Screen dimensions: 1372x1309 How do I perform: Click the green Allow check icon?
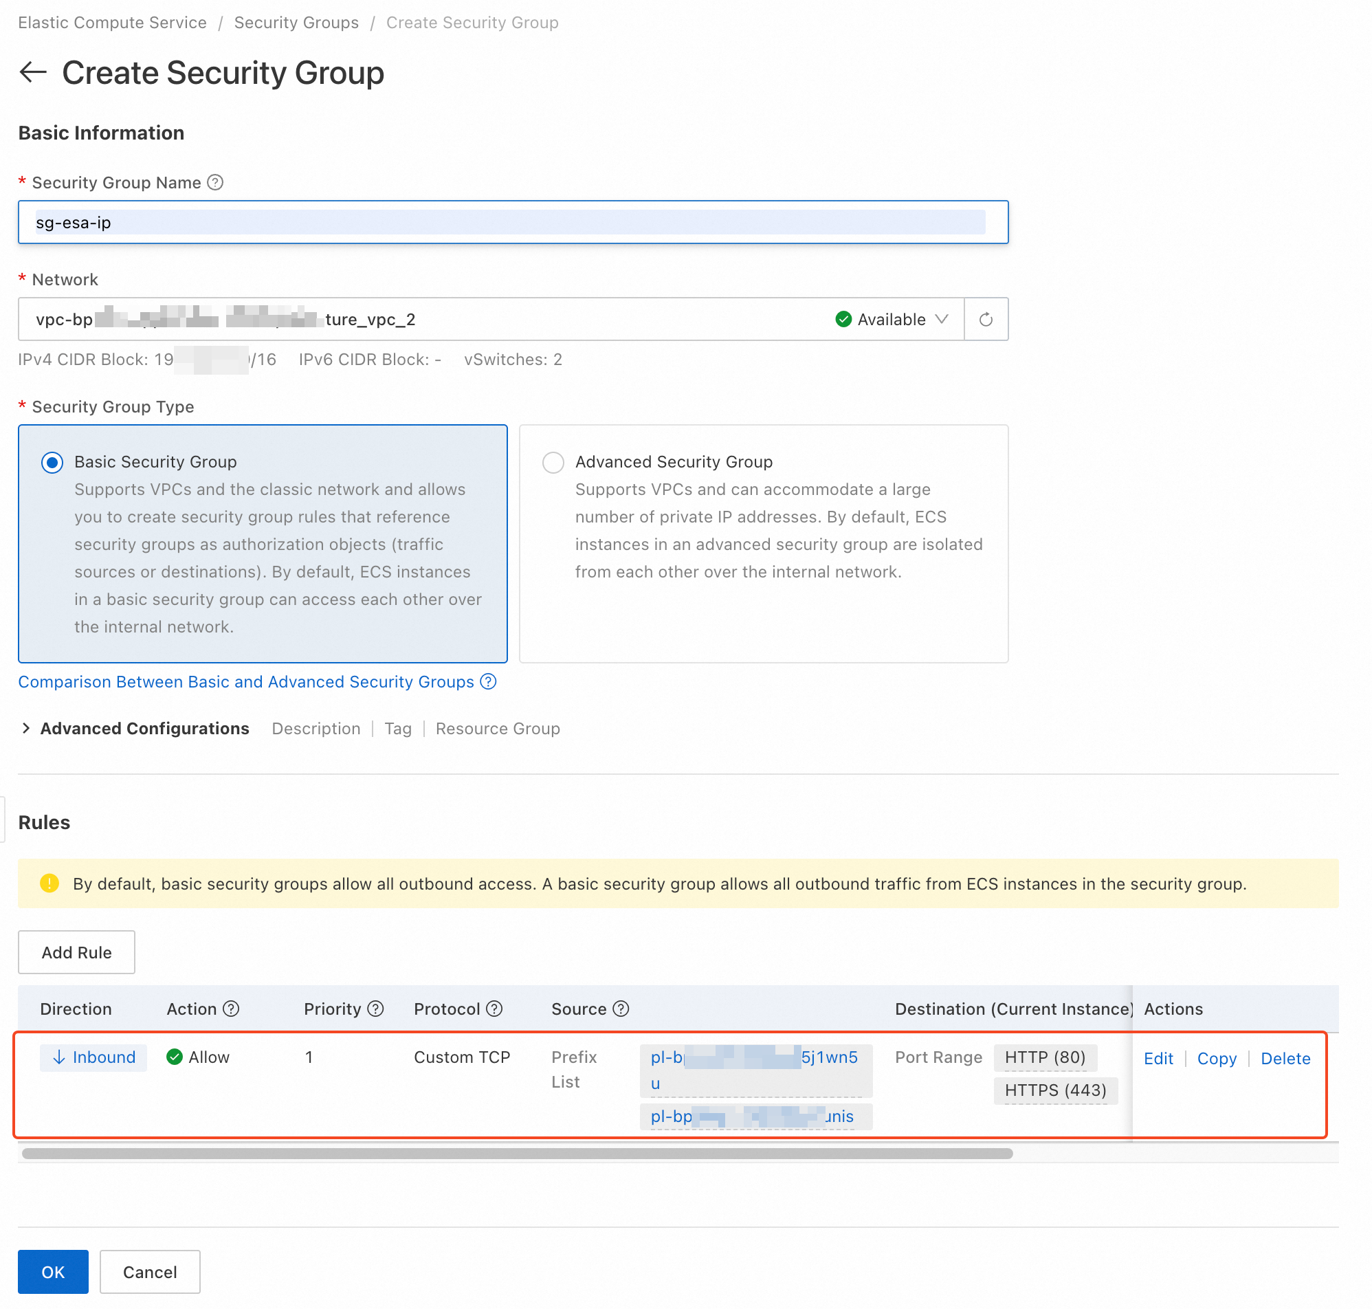(x=175, y=1057)
